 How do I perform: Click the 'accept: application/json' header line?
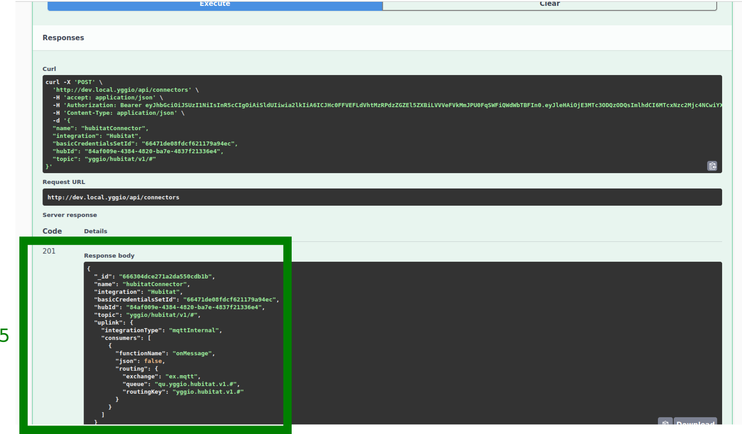[108, 98]
